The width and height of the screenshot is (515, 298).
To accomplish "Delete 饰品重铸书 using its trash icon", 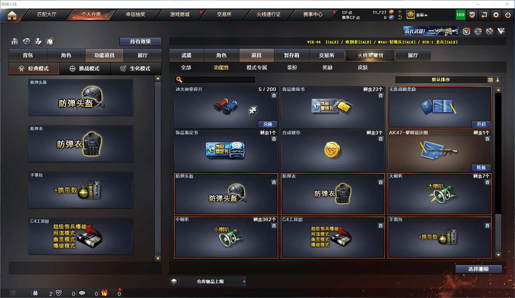I will click(x=381, y=95).
